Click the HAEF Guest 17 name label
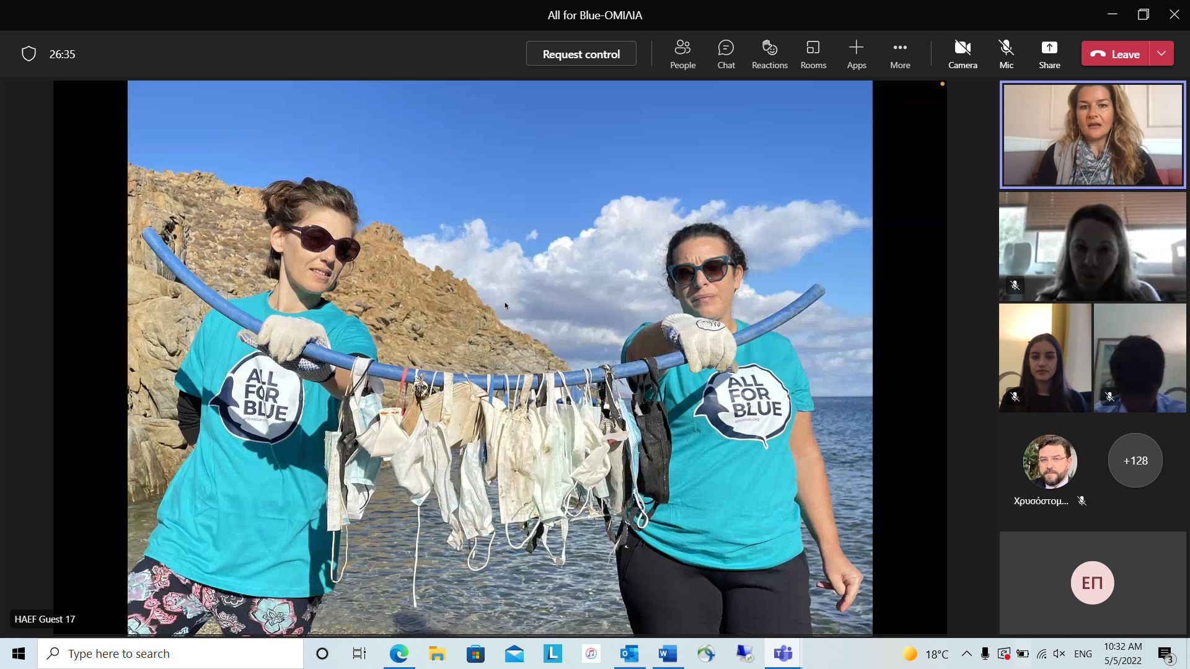Image resolution: width=1190 pixels, height=669 pixels. (x=45, y=619)
